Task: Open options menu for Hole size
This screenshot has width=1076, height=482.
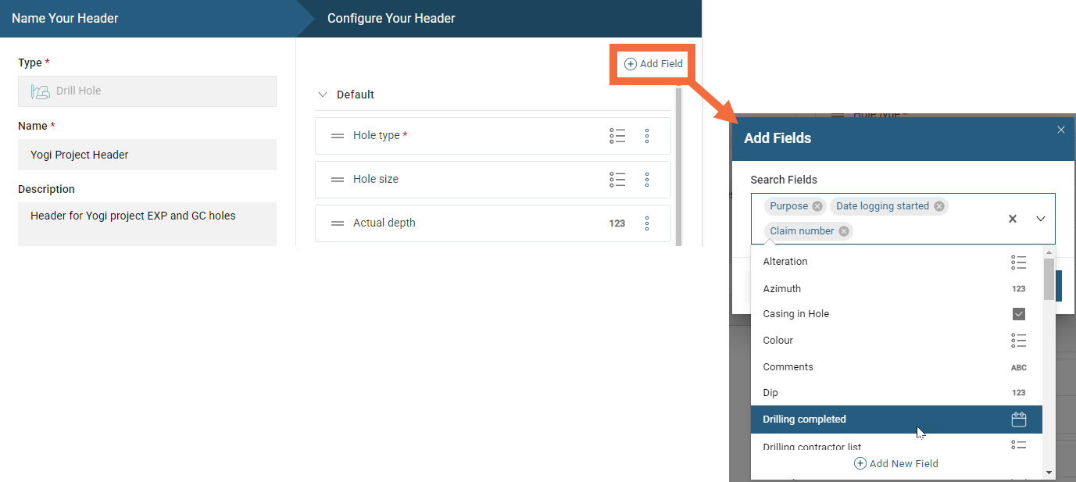Action: 647,180
